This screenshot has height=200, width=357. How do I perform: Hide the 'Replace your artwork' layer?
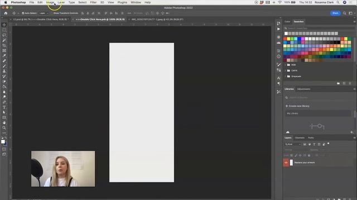(286, 163)
